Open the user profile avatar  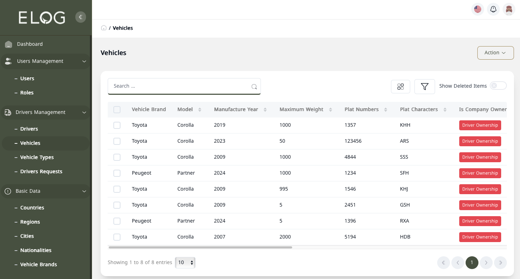509,9
